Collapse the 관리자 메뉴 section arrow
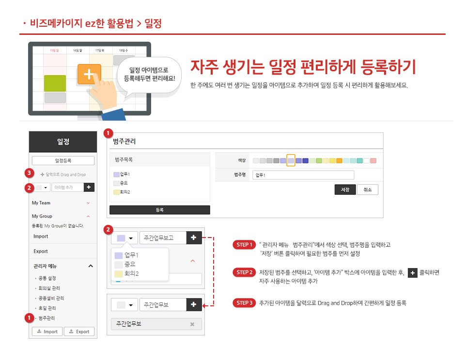The image size is (465, 349). (x=91, y=266)
